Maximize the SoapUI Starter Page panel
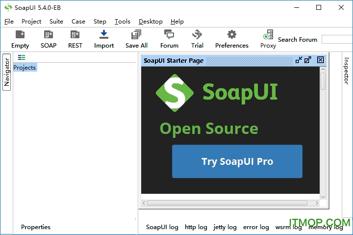Image resolution: width=353 pixels, height=235 pixels. tap(308, 60)
